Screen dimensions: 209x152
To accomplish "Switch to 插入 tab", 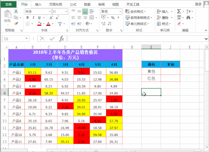I will coord(38,4).
